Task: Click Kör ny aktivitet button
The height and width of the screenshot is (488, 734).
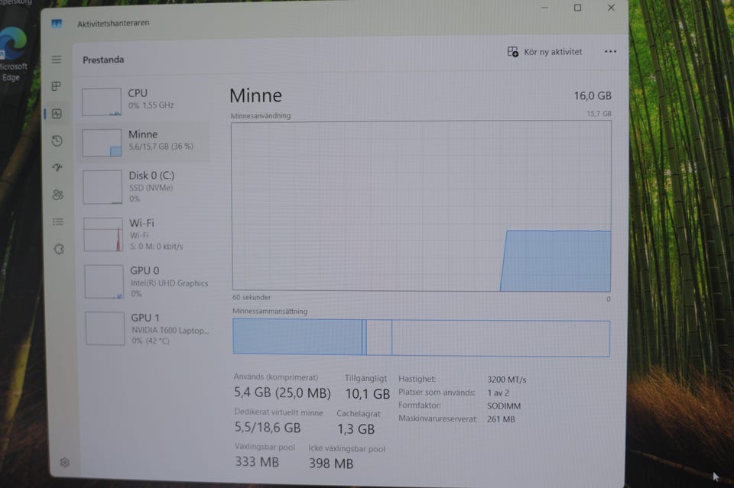Action: coord(545,52)
